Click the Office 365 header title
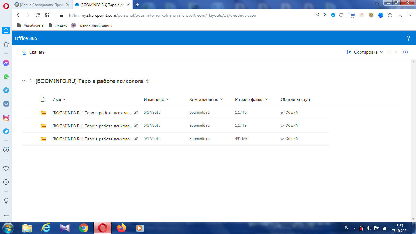This screenshot has height=234, width=416. point(26,38)
